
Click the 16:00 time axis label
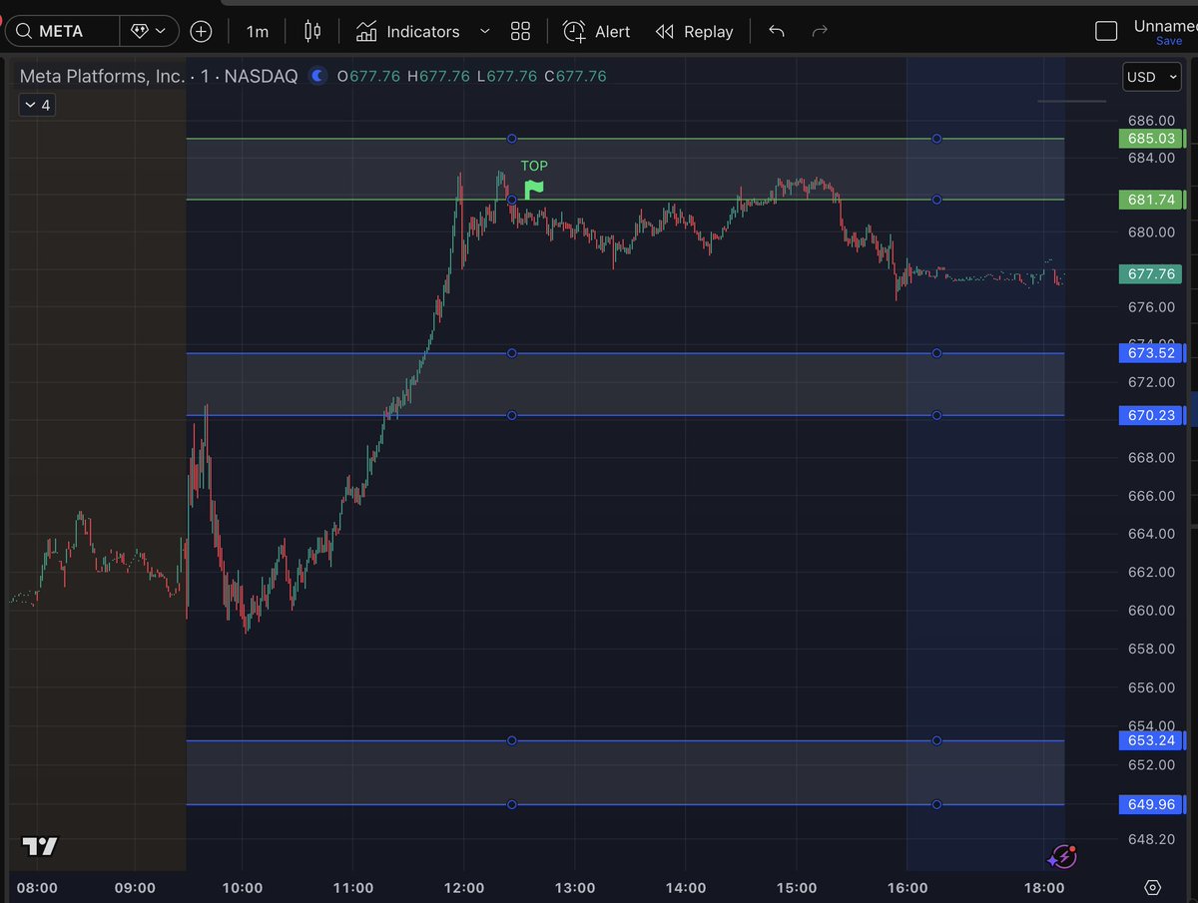(905, 887)
